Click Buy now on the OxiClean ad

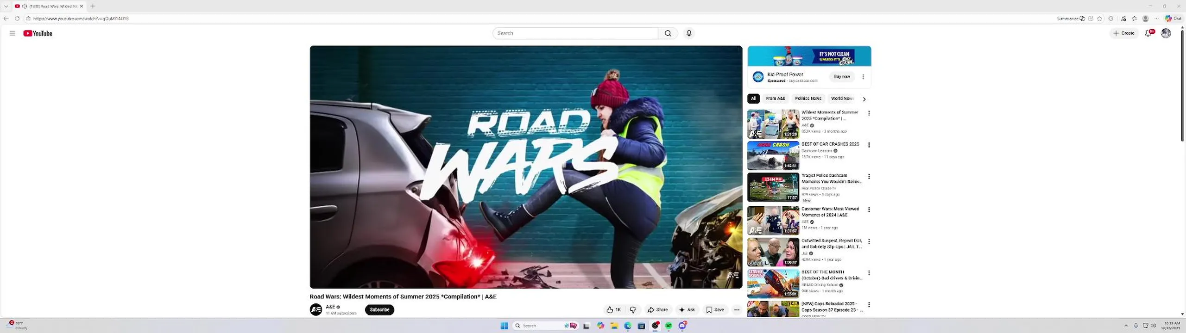coord(842,76)
